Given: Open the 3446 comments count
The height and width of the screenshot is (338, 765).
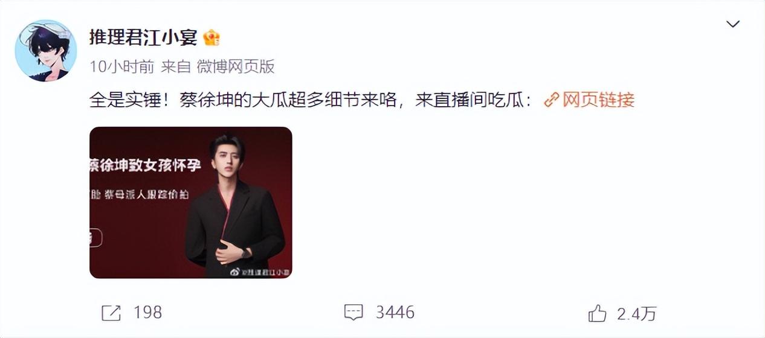Looking at the screenshot, I should 395,313.
